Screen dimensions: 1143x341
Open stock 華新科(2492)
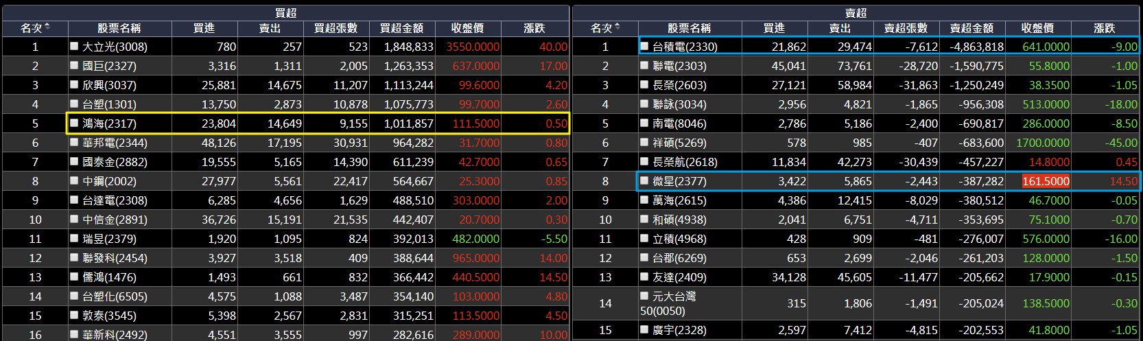[115, 335]
